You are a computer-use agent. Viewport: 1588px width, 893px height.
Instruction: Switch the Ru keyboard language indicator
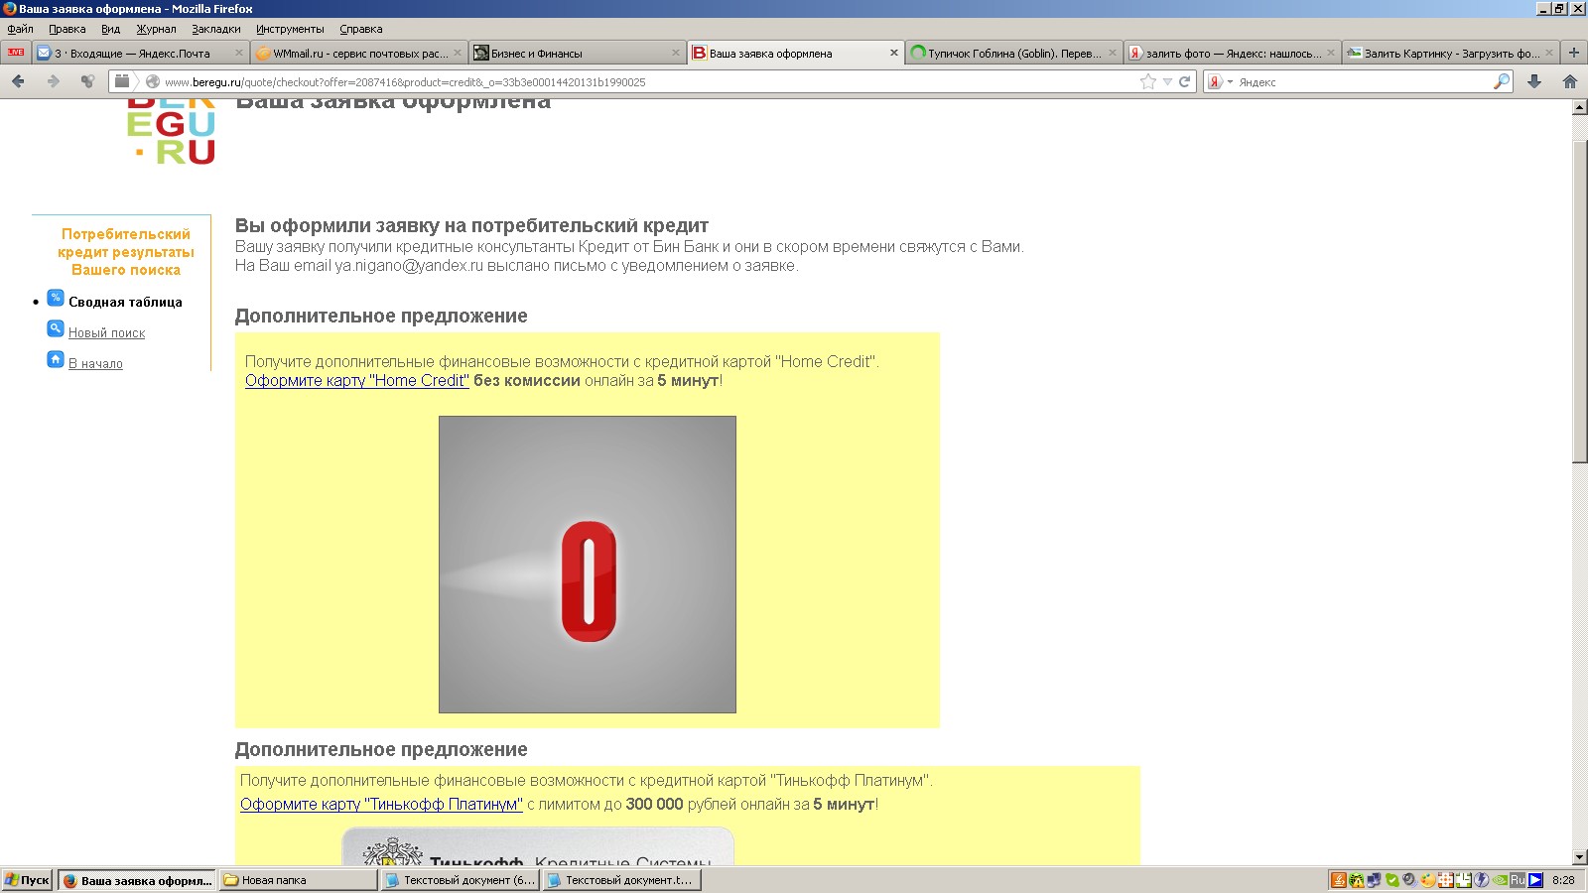[x=1518, y=879]
